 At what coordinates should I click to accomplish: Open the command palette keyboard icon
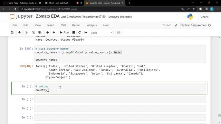pos(119,32)
